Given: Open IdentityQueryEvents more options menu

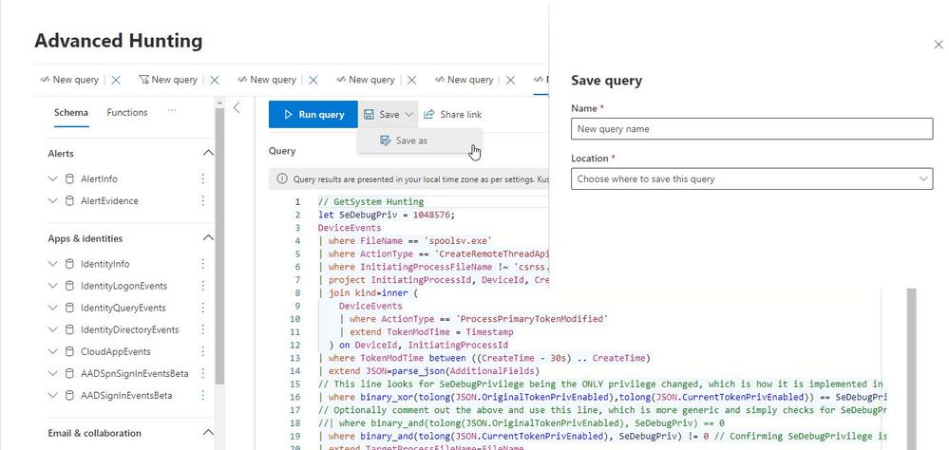Looking at the screenshot, I should [202, 308].
